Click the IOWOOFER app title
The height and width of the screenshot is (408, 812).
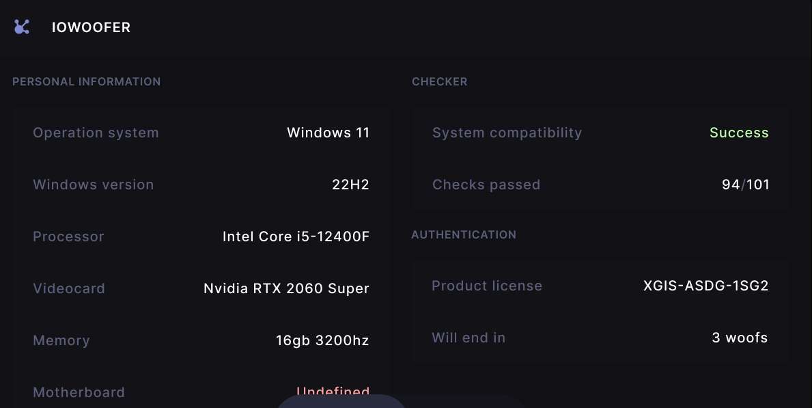(x=91, y=27)
